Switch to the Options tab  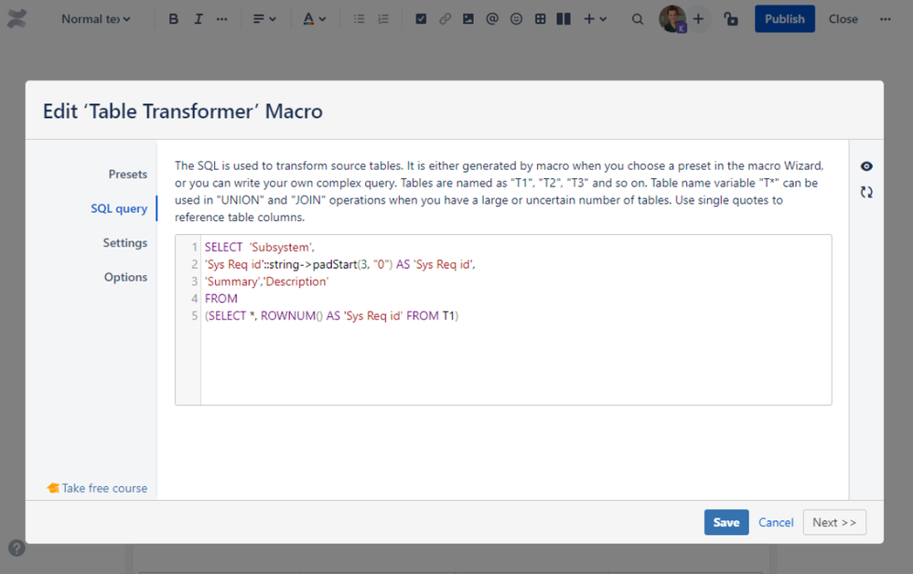[125, 277]
